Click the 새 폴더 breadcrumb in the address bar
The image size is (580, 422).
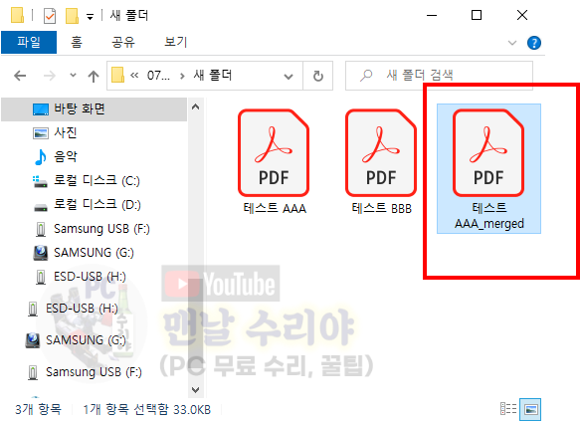click(x=213, y=76)
